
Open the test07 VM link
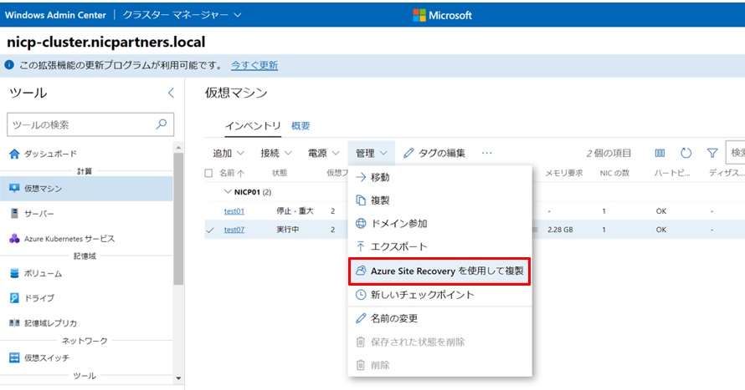[x=234, y=230]
